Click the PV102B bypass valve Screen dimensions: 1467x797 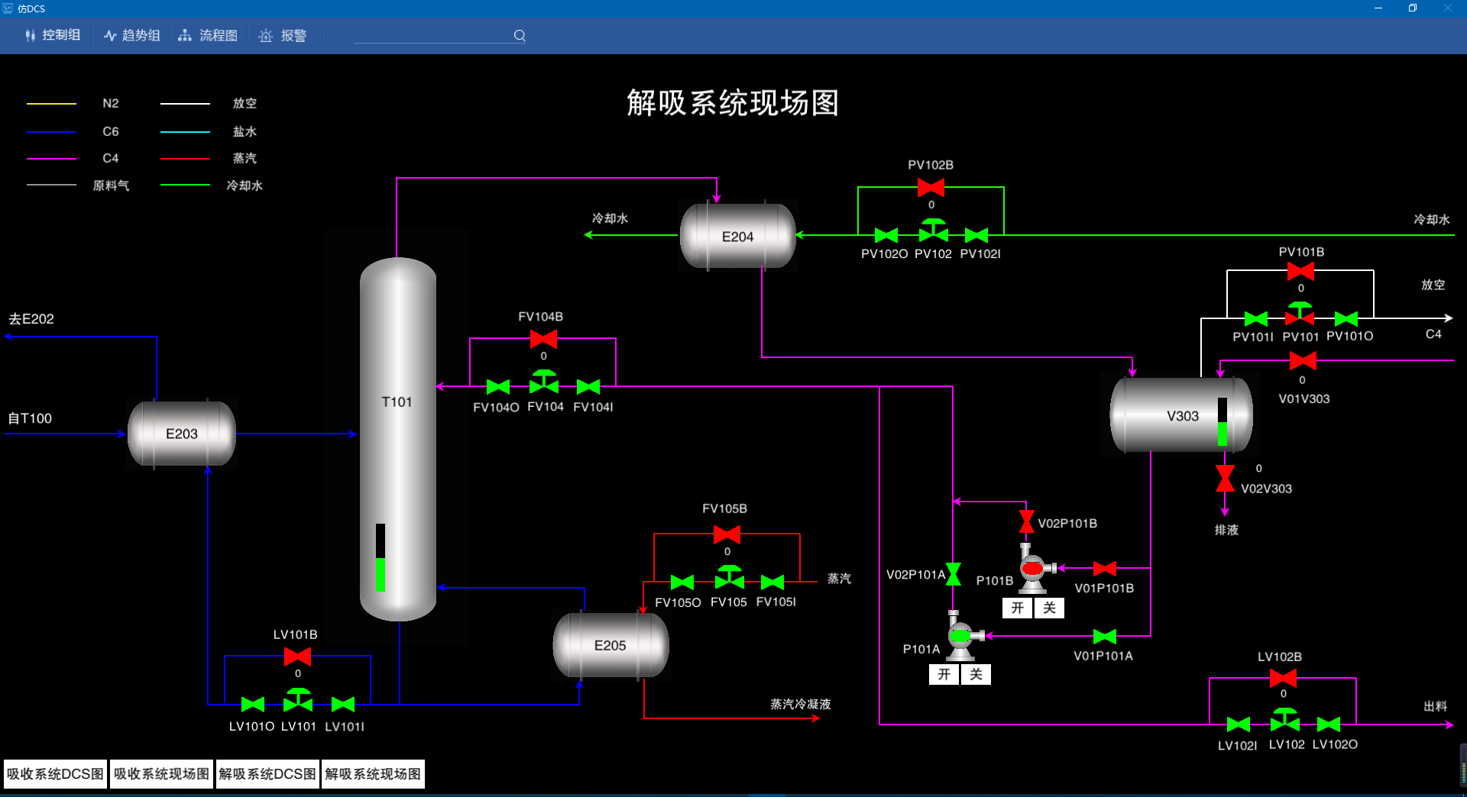[931, 187]
